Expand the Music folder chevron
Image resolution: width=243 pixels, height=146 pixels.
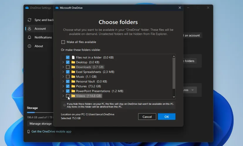click(x=63, y=77)
